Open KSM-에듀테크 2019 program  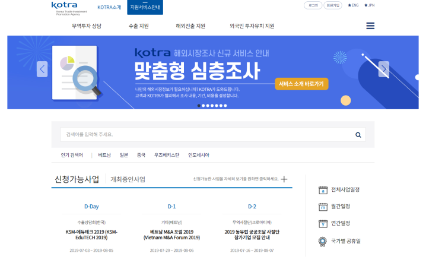91,235
